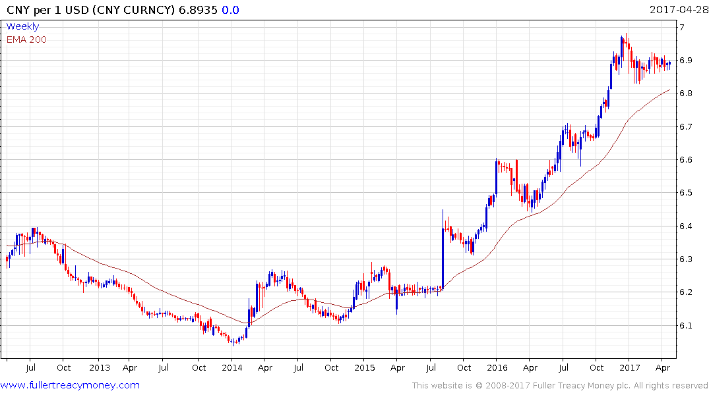Click the 6.2 price axis label

pos(686,292)
